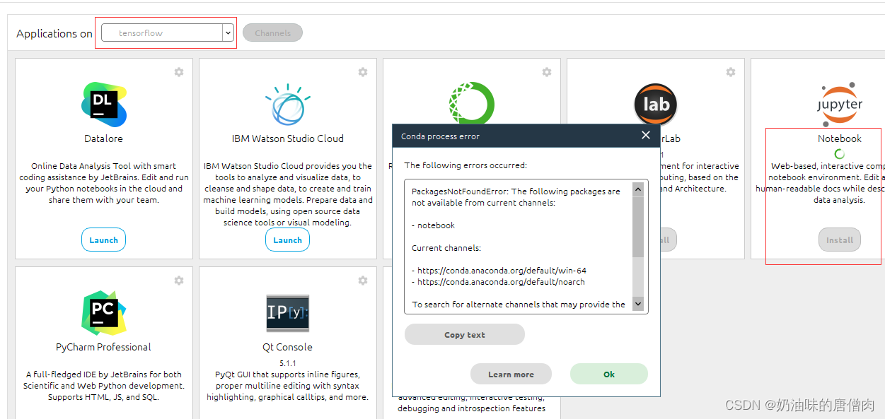
Task: Click the JupyterLab lab logo
Action: tap(655, 105)
